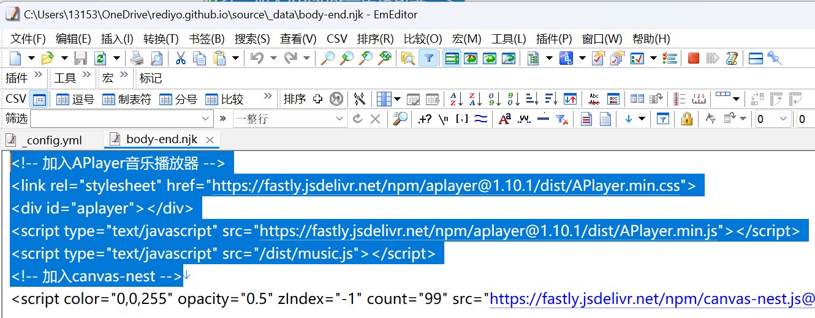
Task: Expand the 插件 toolbar chevron
Action: (38, 76)
